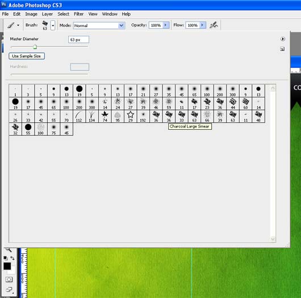This screenshot has width=301, height=298.
Task: Open the brush picker flyout menu arrow
Action: click(x=282, y=39)
